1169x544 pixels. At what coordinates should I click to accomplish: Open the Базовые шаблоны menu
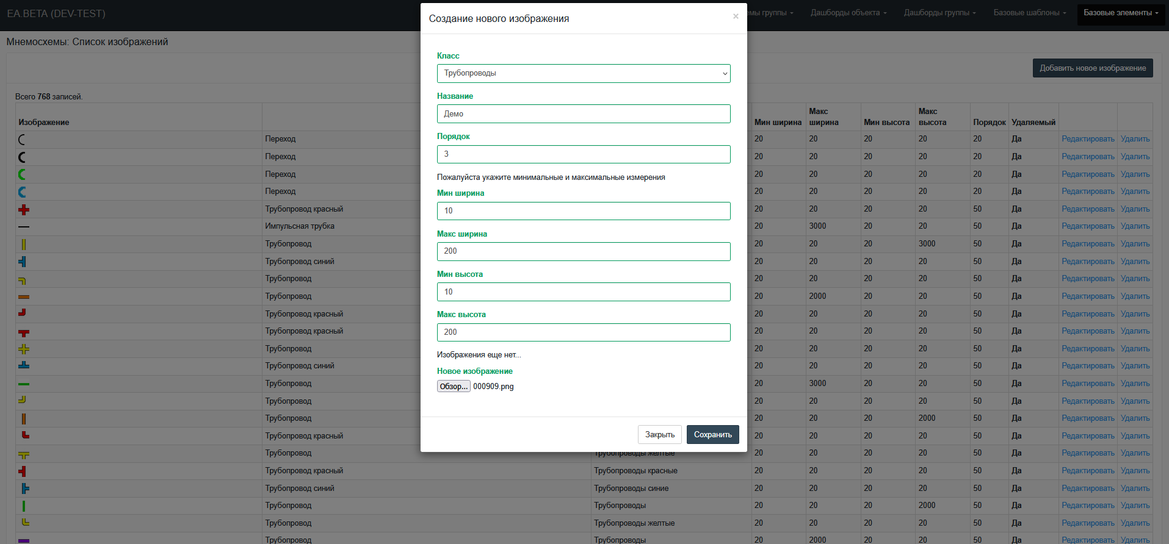[x=1030, y=13]
